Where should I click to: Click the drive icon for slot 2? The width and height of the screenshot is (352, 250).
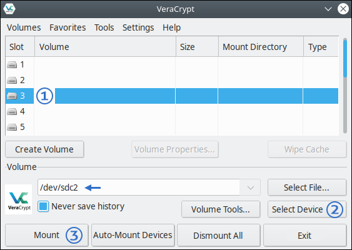[x=12, y=81]
